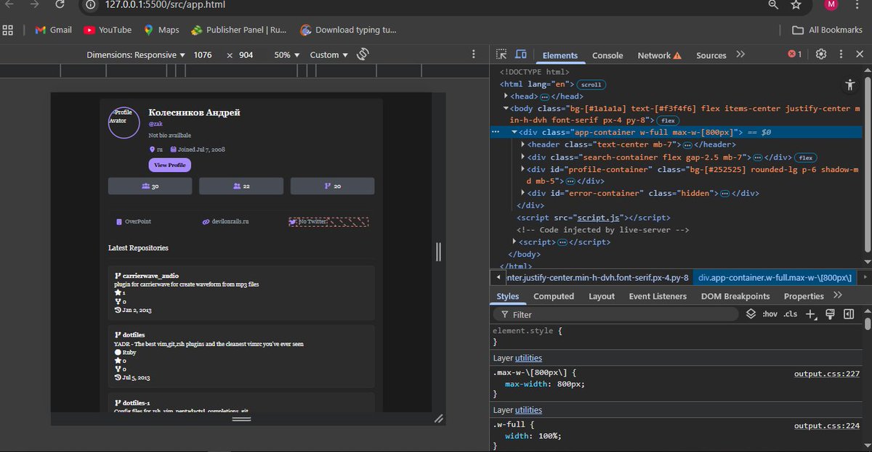
Task: Switch to the Elements tab
Action: pyautogui.click(x=560, y=55)
